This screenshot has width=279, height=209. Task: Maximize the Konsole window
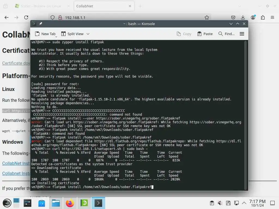click(238, 24)
